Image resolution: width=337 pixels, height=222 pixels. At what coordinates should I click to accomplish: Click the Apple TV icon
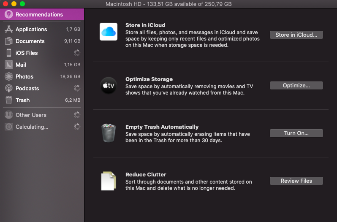pos(108,86)
